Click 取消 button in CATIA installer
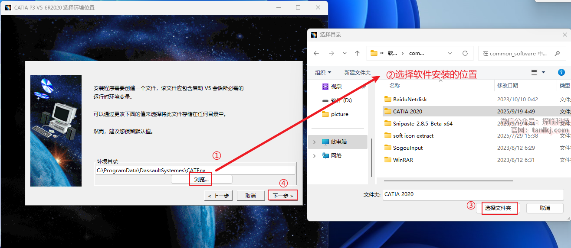The image size is (571, 248). coord(250,196)
